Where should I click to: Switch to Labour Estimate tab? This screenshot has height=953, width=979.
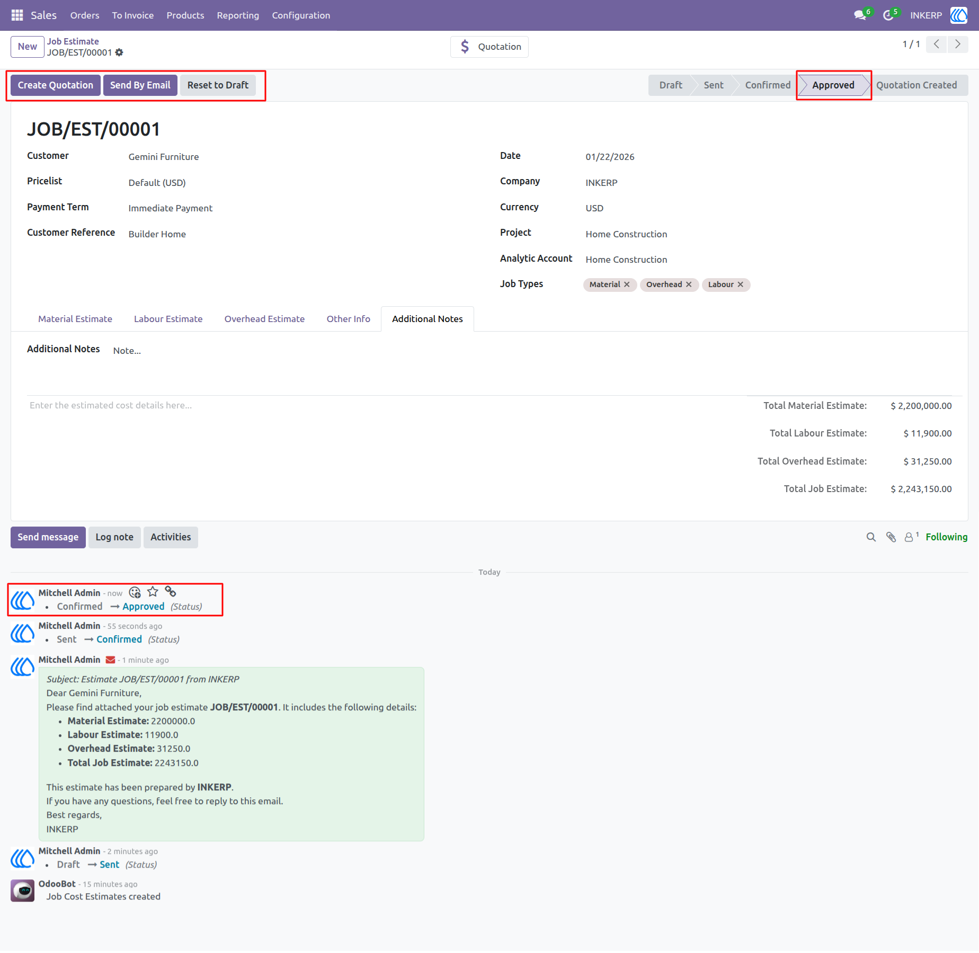168,319
